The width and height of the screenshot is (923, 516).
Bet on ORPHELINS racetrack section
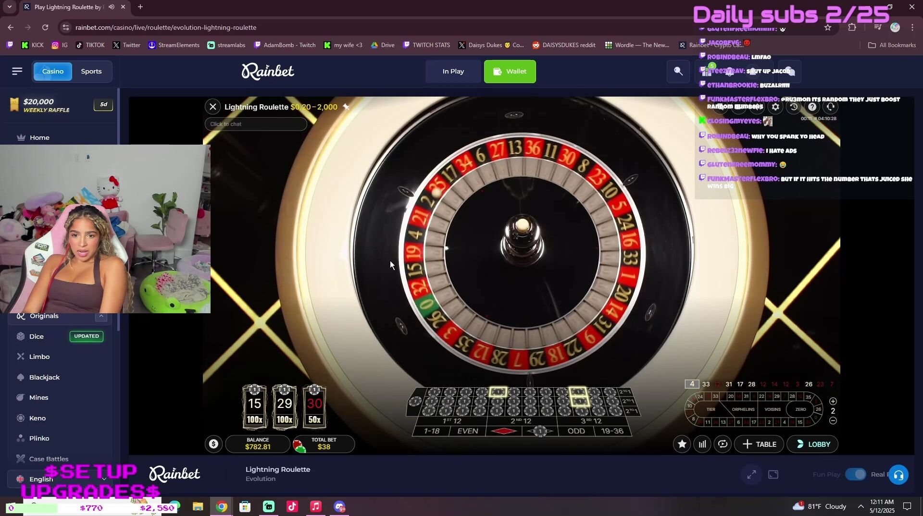(x=743, y=409)
